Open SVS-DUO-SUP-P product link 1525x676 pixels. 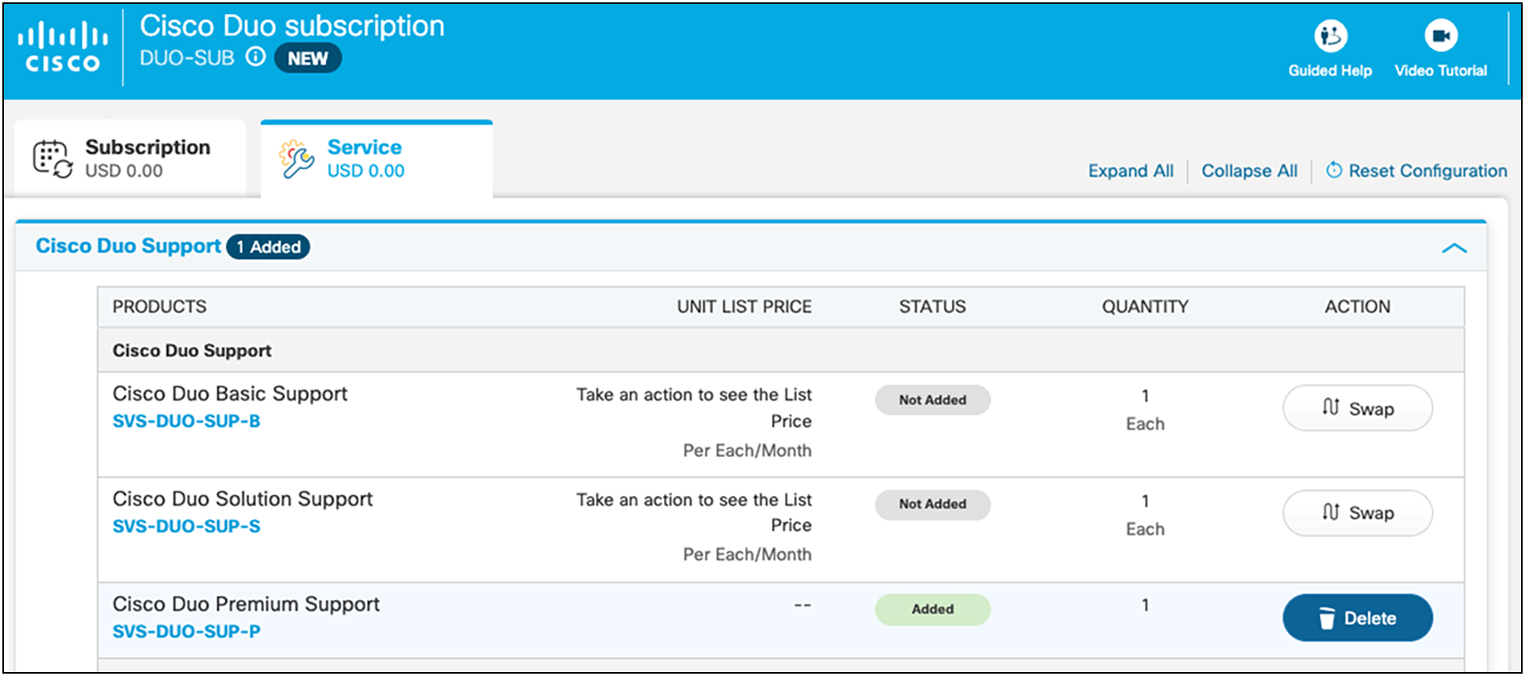186,631
